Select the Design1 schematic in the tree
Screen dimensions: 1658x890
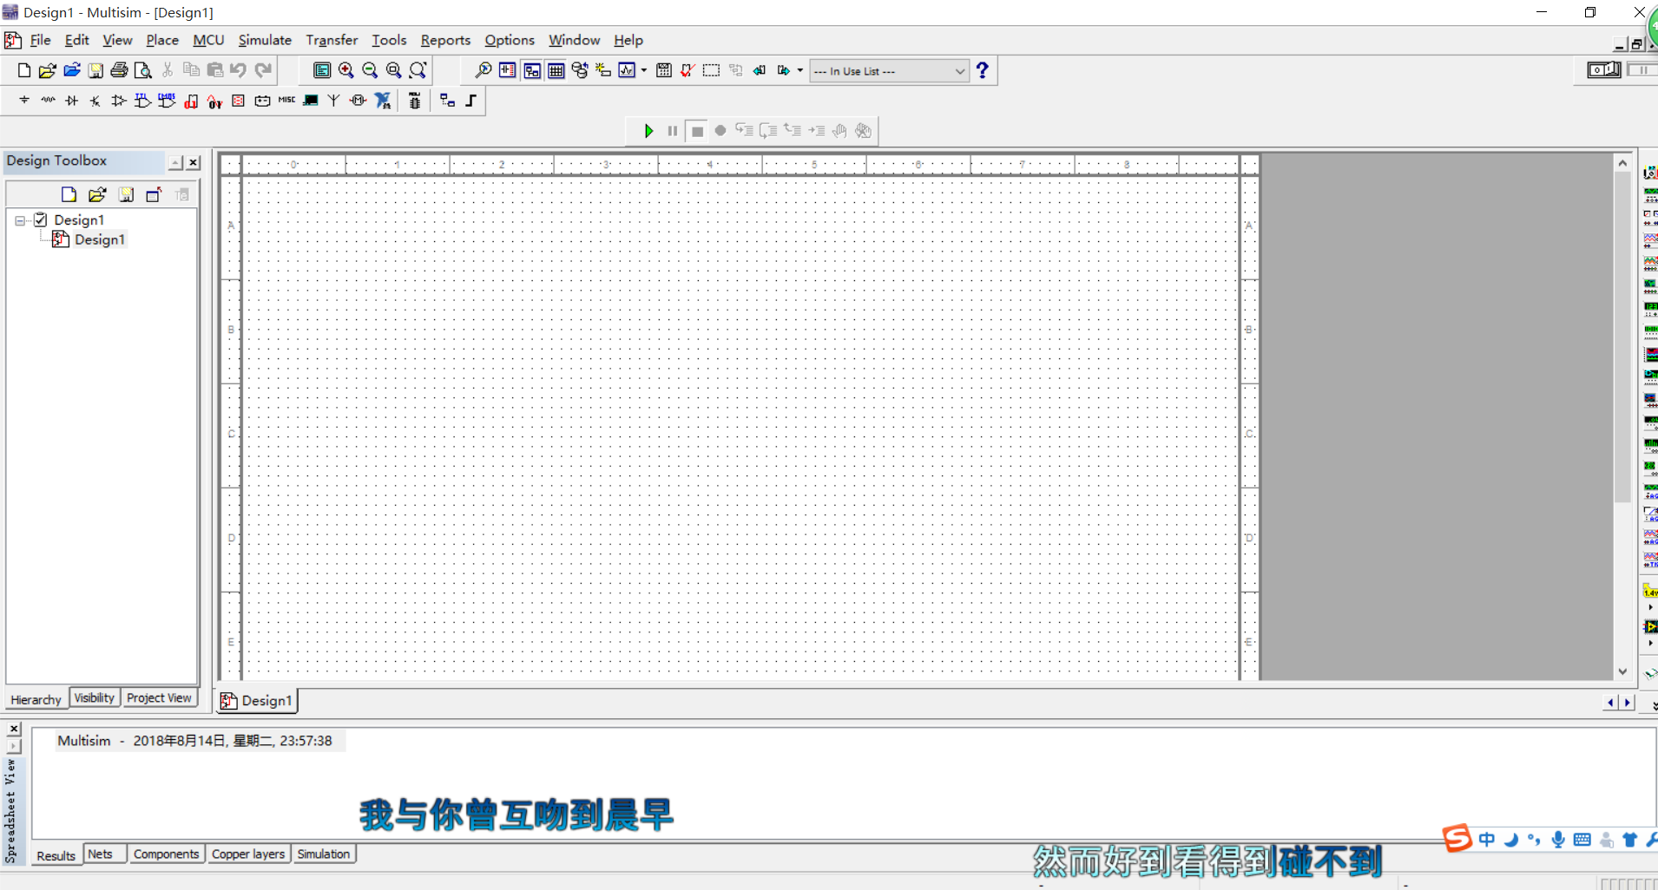click(x=99, y=239)
